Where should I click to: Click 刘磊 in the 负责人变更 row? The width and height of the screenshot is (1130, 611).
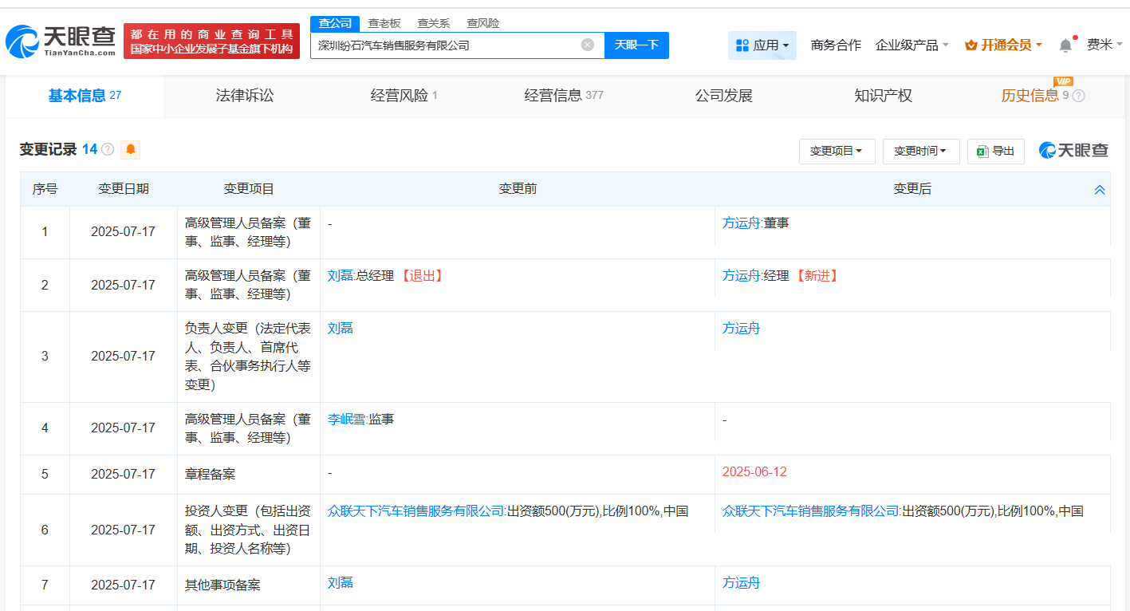(340, 329)
